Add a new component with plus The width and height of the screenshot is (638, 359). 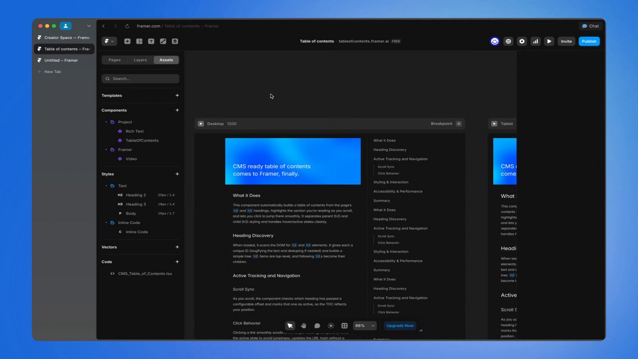[x=177, y=110]
